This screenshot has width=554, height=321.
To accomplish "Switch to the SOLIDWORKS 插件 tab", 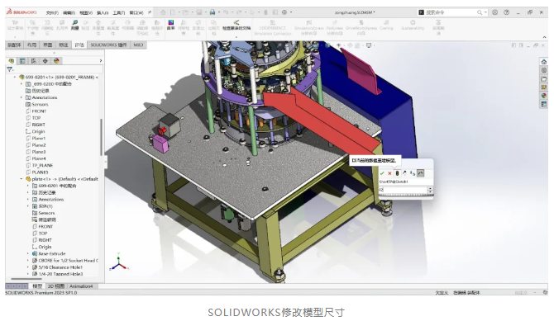I will pos(108,45).
